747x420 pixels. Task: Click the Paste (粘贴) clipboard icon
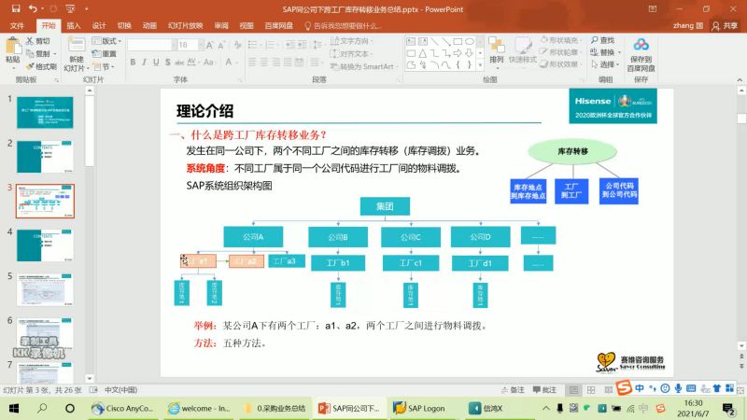point(13,47)
